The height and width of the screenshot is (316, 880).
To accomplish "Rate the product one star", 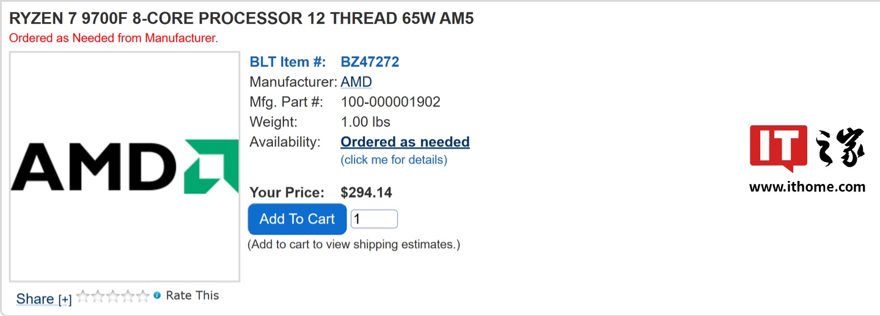I will click(x=83, y=296).
